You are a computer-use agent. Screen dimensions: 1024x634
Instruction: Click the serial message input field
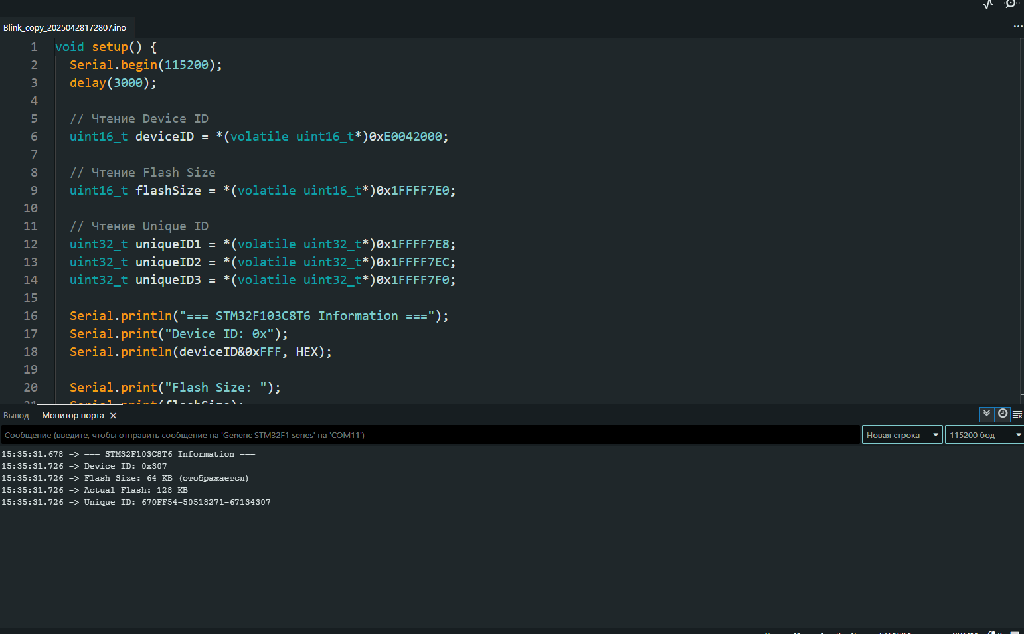425,435
